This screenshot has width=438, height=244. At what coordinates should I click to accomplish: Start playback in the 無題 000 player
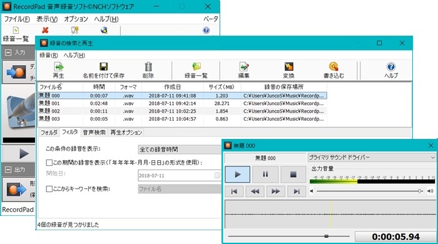[237, 175]
